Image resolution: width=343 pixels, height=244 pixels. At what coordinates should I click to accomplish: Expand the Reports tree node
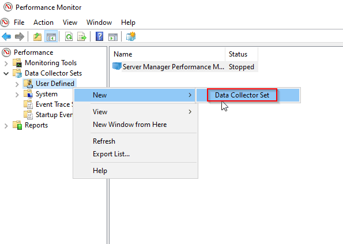coord(6,126)
